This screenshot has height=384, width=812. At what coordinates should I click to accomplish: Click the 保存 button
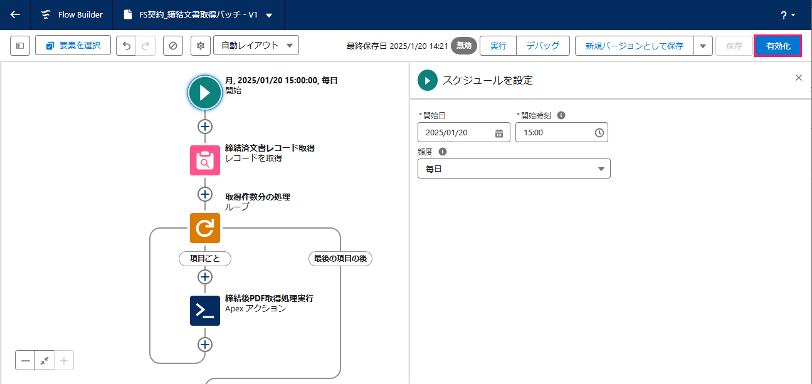[x=734, y=46]
